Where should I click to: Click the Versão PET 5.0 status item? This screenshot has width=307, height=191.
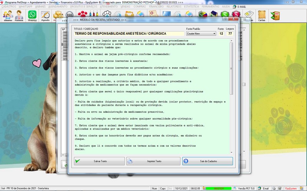coord(244,188)
